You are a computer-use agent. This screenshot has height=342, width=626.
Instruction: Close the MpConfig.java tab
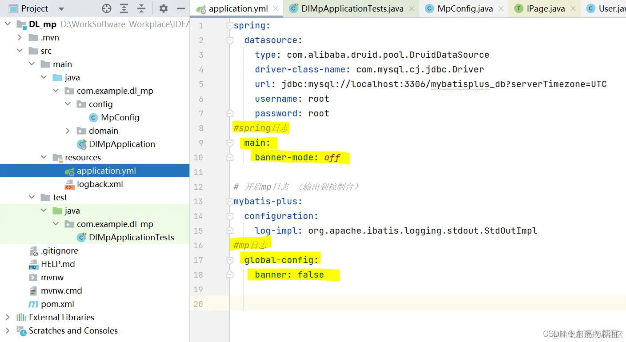[x=500, y=8]
